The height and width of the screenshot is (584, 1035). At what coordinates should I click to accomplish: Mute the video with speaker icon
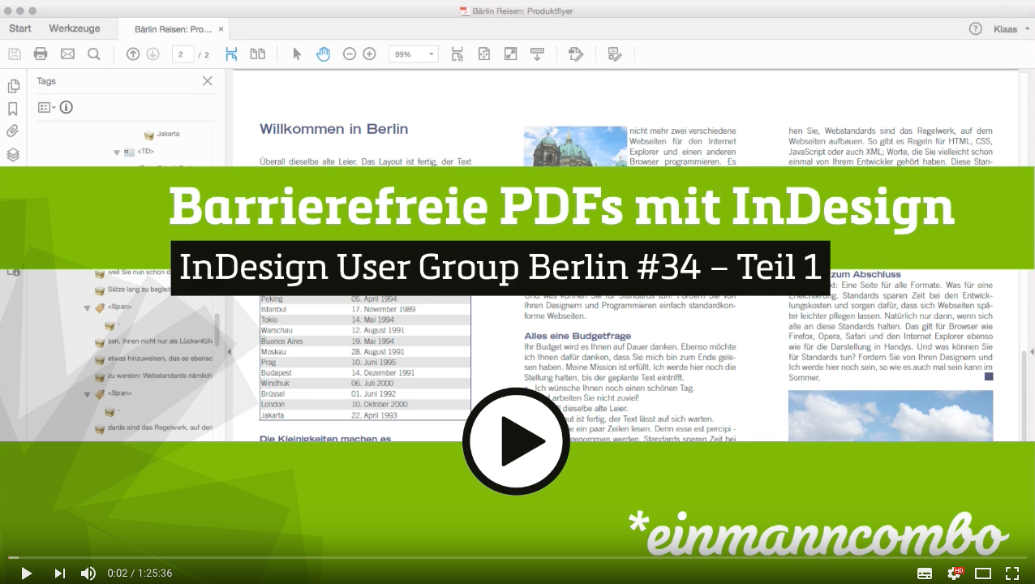(88, 573)
